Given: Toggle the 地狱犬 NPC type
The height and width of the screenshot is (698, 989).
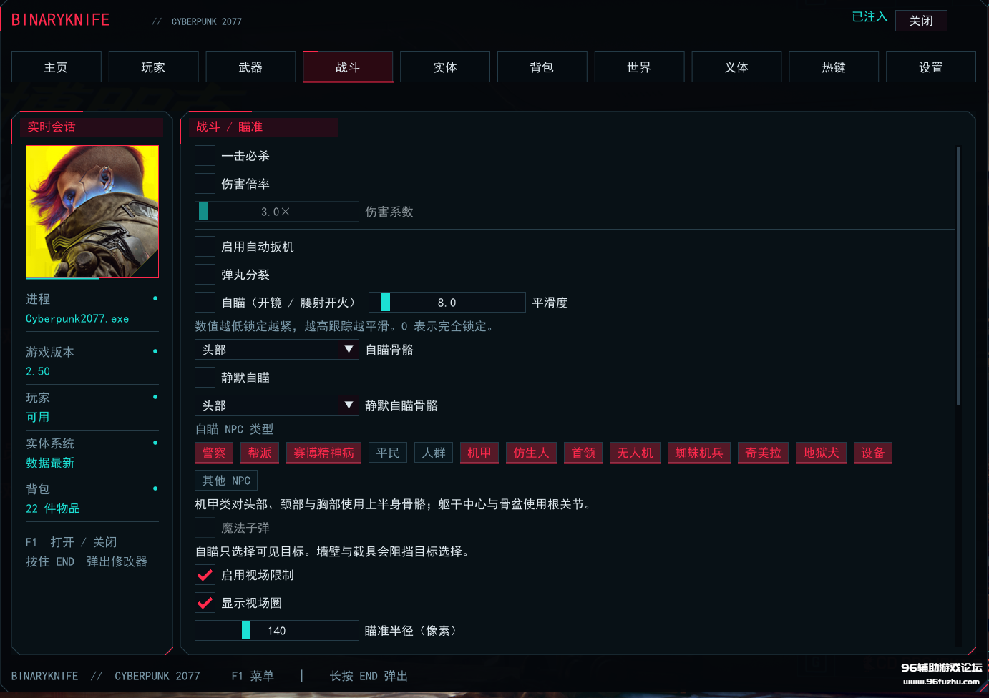Looking at the screenshot, I should point(821,453).
